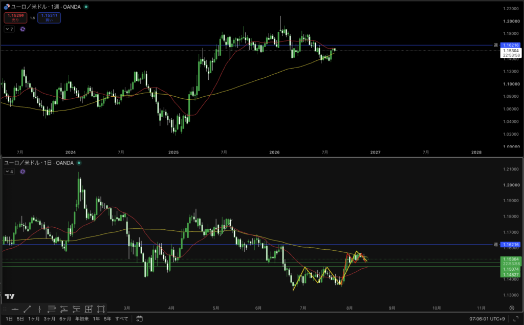This screenshot has width=524, height=325.
Task: Select the 年初来 time range
Action: (82, 319)
